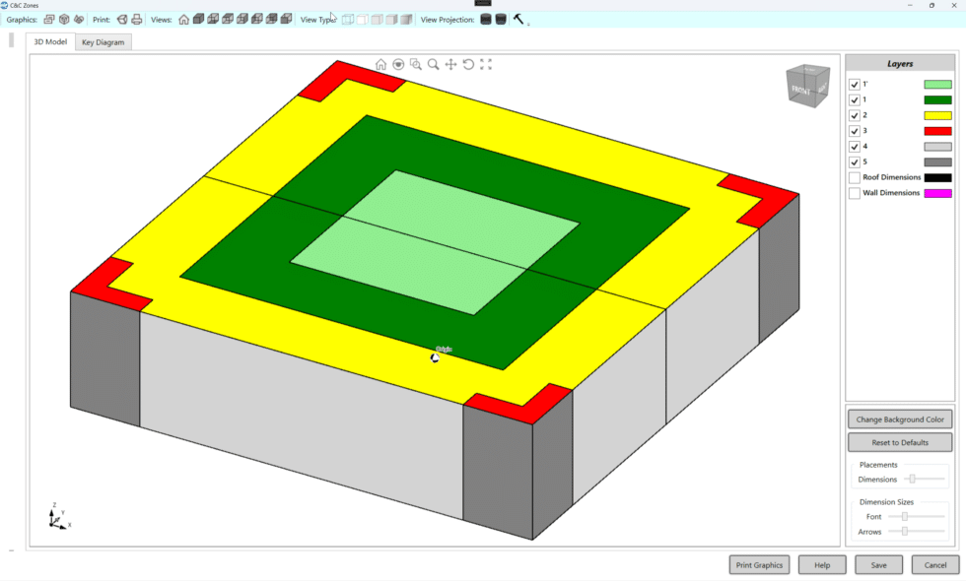Select the first View Projection cylinder icon
The width and height of the screenshot is (966, 581).
pos(485,20)
